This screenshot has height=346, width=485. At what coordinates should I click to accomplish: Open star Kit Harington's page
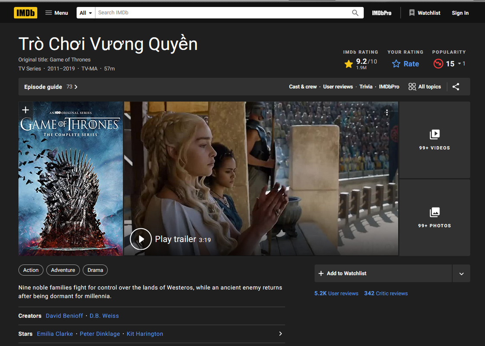(x=145, y=333)
